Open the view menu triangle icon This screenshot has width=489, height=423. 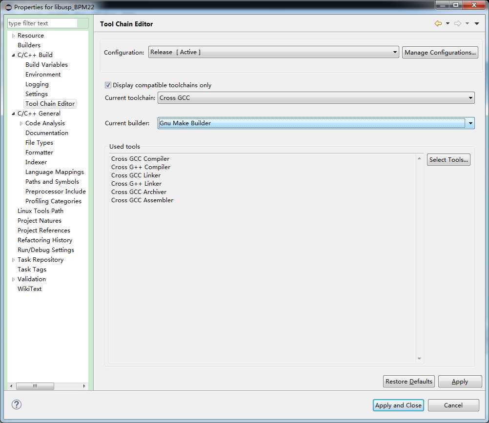tap(477, 24)
